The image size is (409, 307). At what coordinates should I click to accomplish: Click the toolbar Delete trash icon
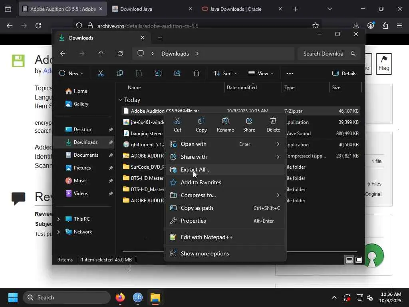tap(197, 74)
